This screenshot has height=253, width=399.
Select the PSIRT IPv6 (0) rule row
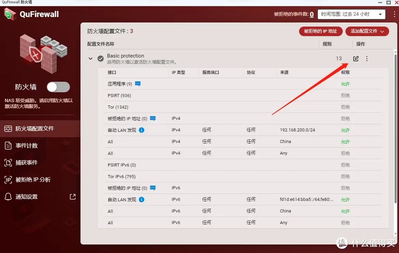click(x=243, y=165)
